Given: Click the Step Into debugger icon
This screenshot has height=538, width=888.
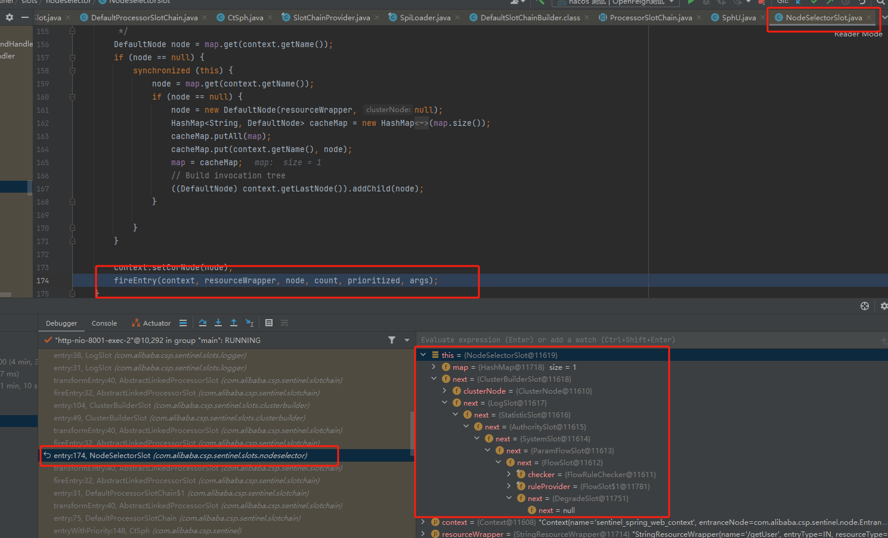Looking at the screenshot, I should tap(218, 323).
